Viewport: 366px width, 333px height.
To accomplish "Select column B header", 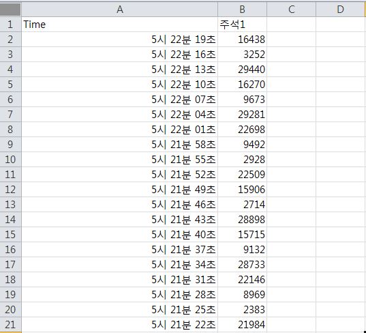I will point(242,10).
